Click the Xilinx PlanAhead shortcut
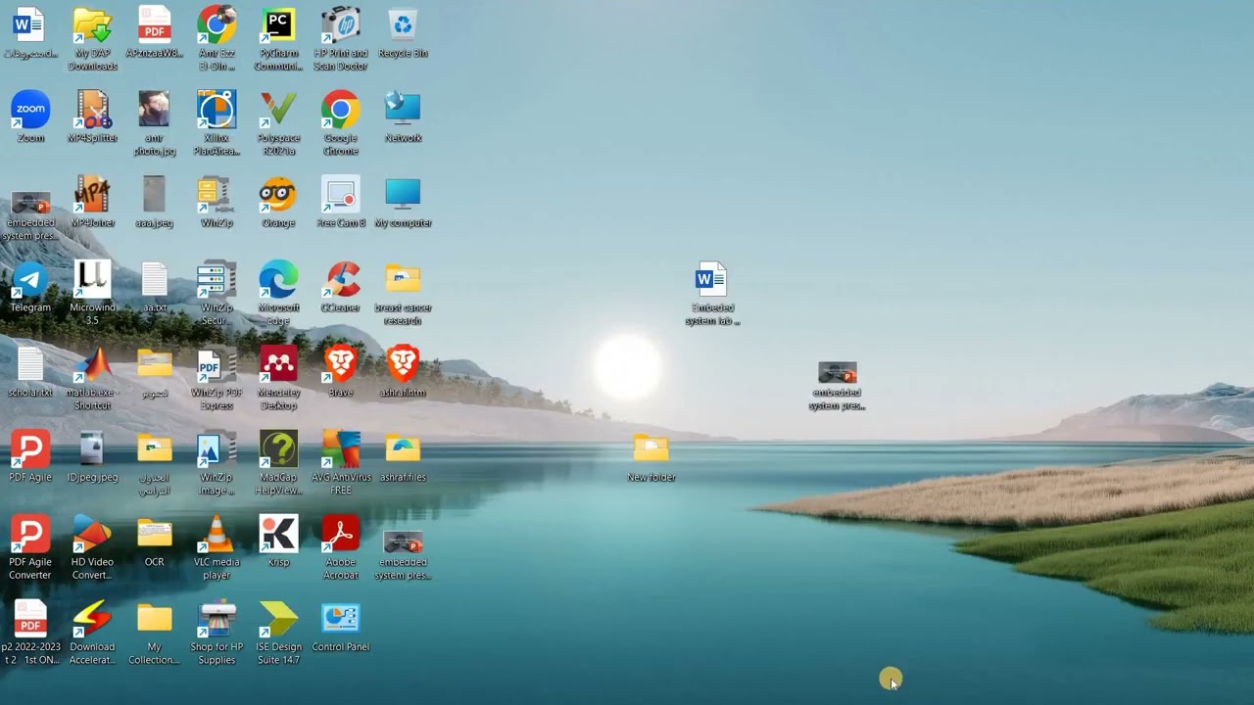This screenshot has height=705, width=1254. point(217,124)
